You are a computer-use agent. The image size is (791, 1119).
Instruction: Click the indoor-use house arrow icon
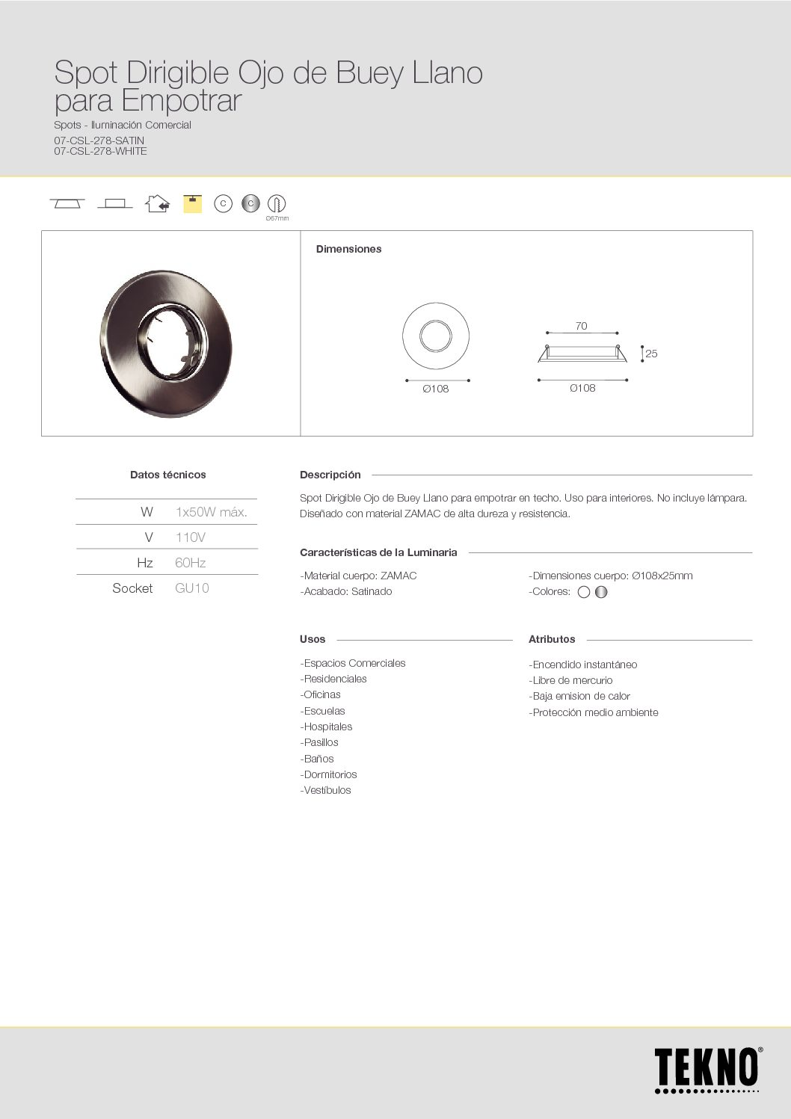point(158,203)
